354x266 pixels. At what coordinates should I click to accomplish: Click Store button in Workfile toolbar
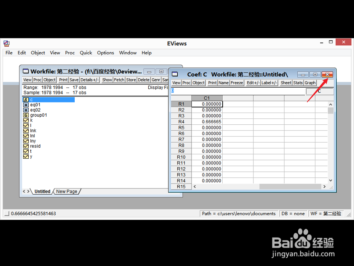click(x=131, y=80)
